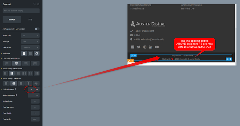Click the blue edit pencil on selected block

click(x=132, y=56)
